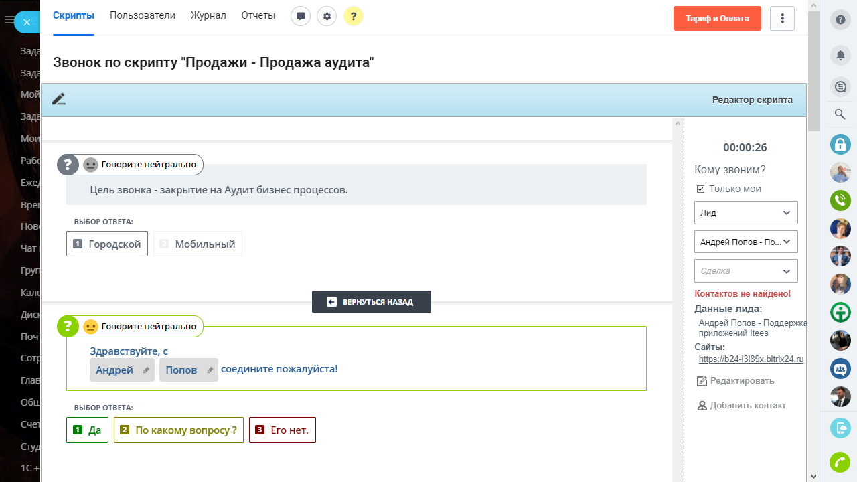
Task: Select the Его нет. answer
Action: click(283, 430)
